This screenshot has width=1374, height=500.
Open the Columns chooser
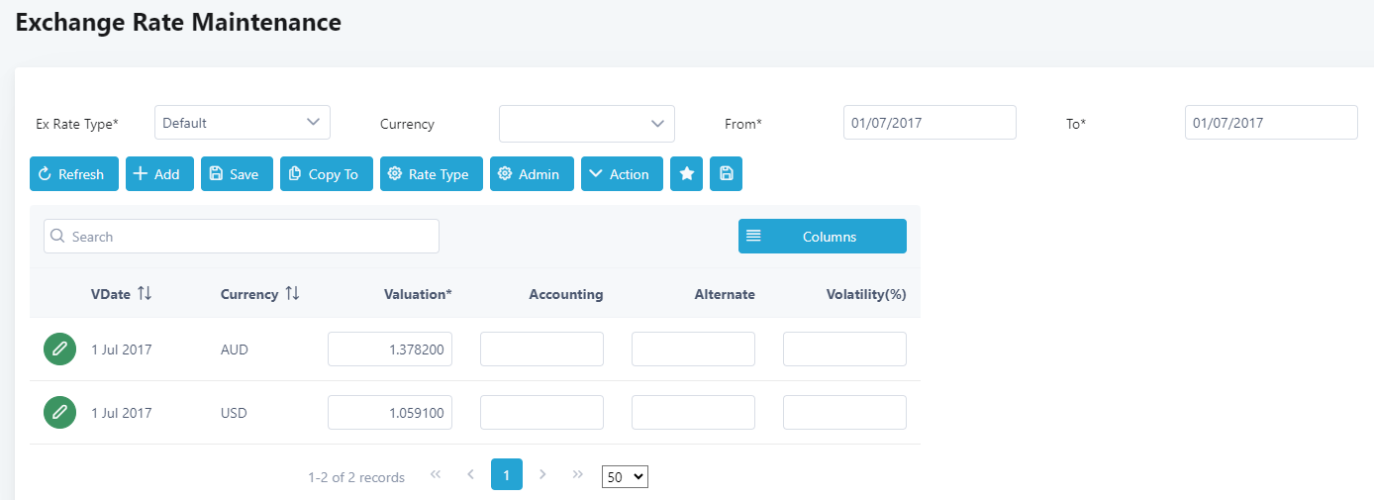click(822, 237)
